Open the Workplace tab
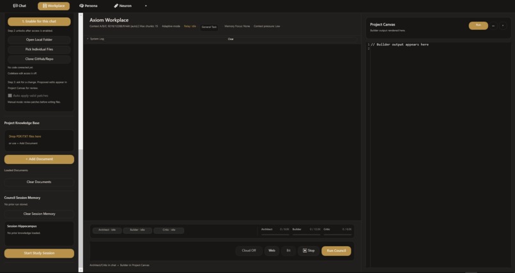 pyautogui.click(x=54, y=6)
